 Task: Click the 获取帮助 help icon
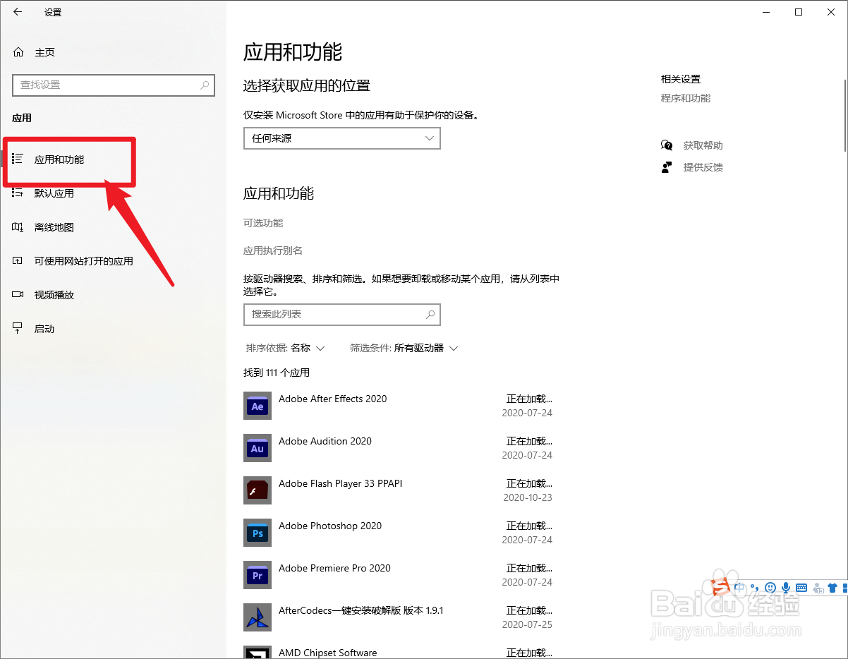pos(666,145)
